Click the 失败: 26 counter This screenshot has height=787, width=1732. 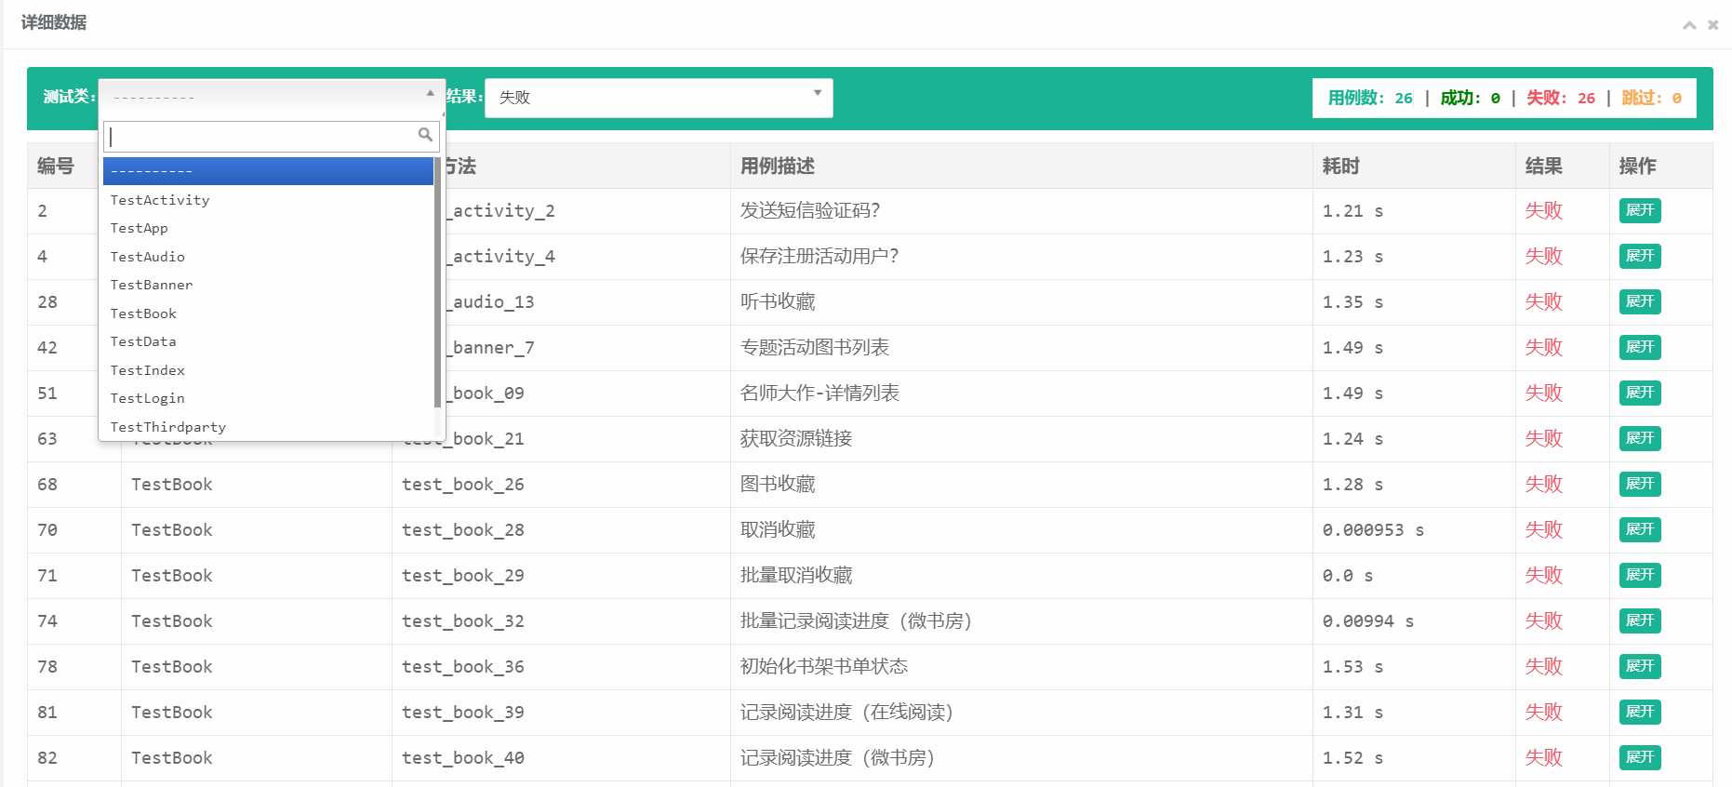(x=1561, y=98)
